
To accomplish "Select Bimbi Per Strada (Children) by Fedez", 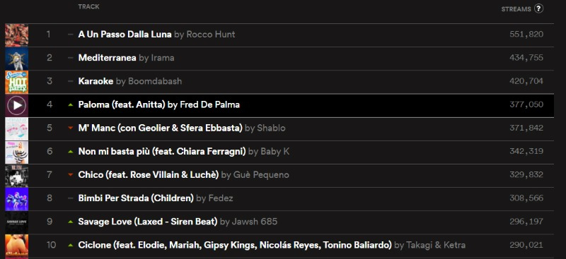I will coord(156,198).
